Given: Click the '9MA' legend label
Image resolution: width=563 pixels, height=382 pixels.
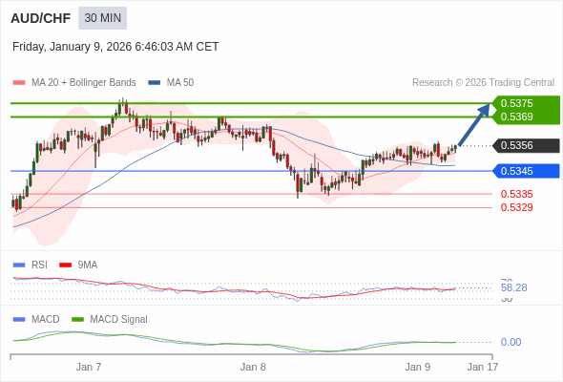Looking at the screenshot, I should point(88,265).
